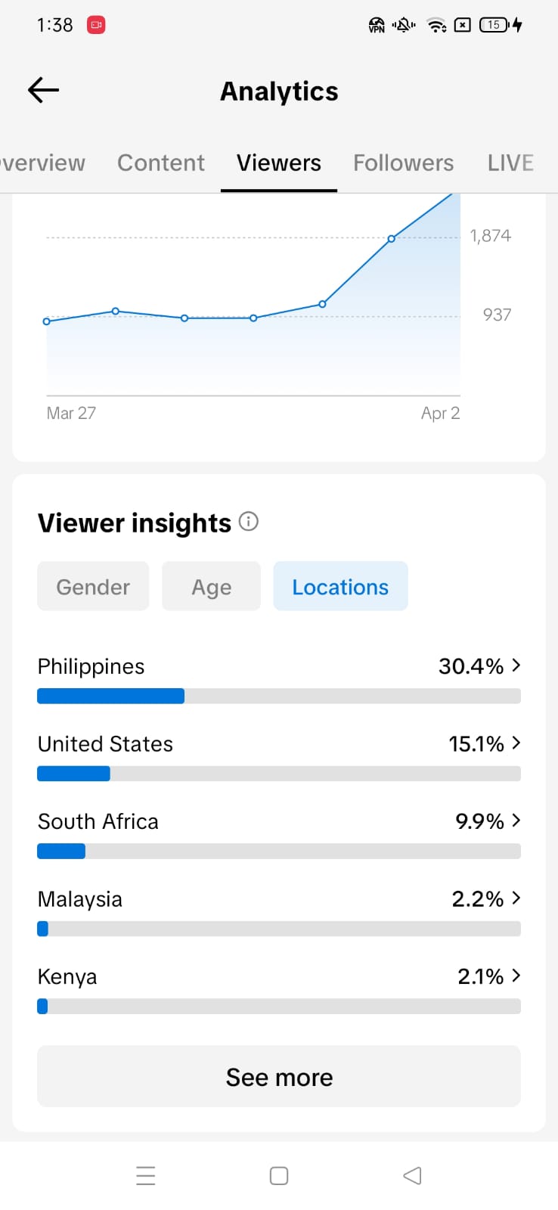Expand the South Africa chevron
Screen dimensions: 558x1210
(x=516, y=821)
